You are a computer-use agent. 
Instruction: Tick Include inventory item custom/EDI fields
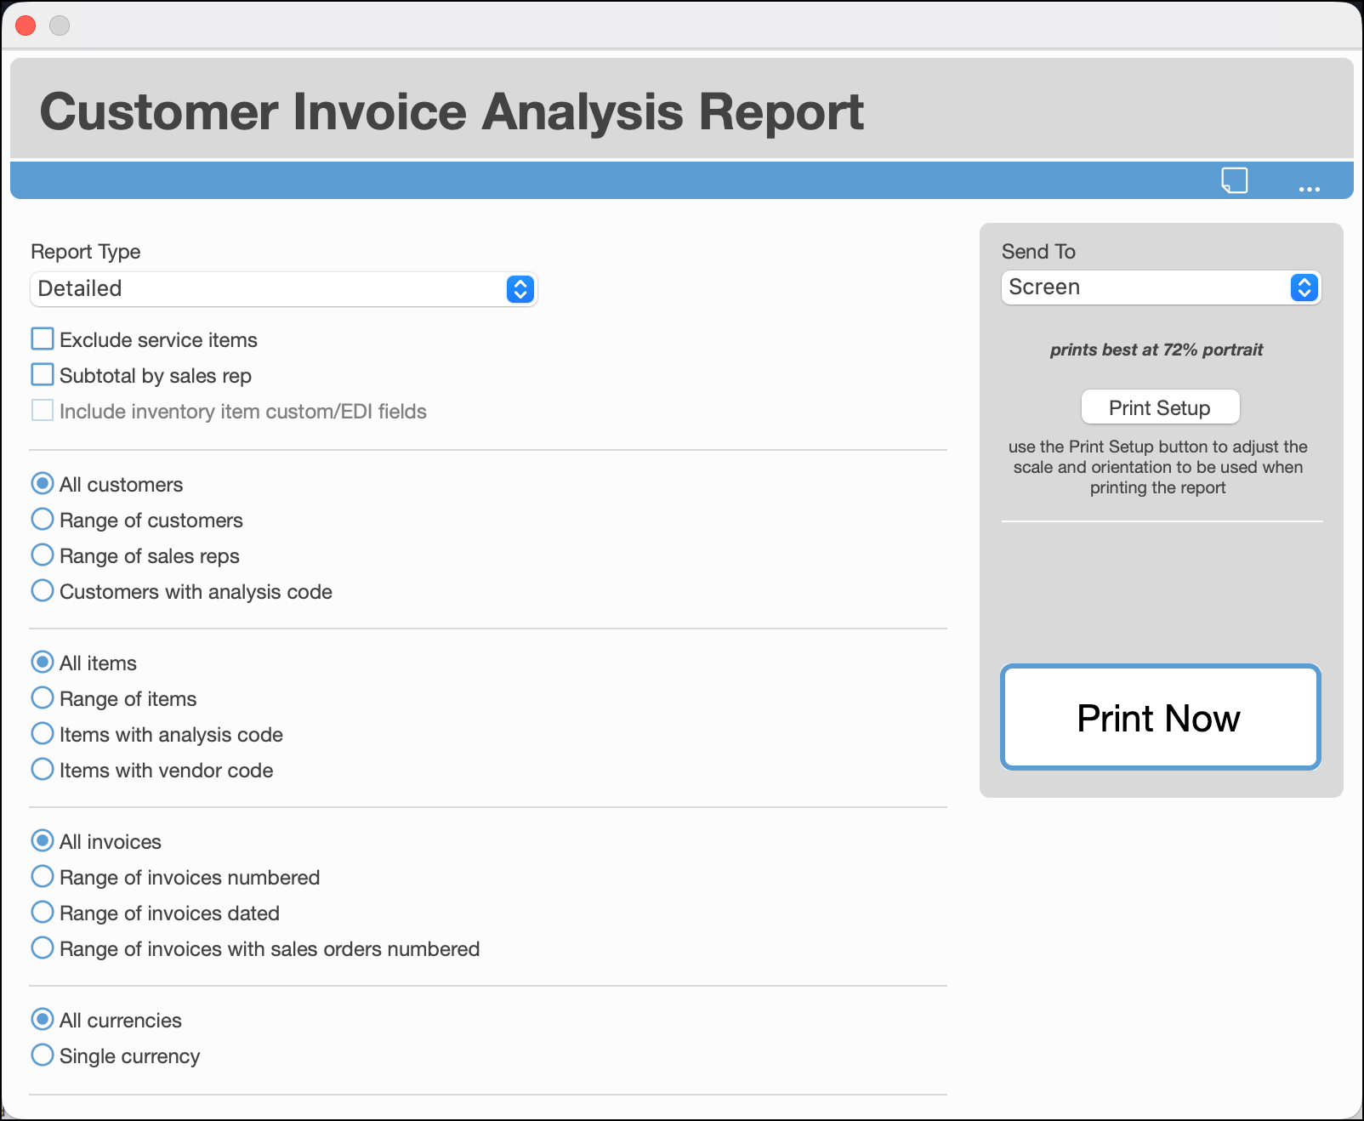[43, 411]
